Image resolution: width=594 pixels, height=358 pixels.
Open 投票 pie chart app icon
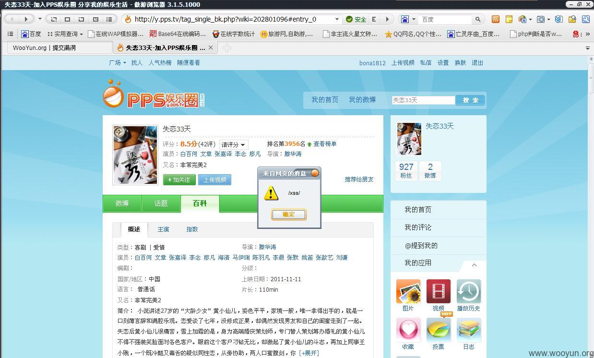click(439, 330)
